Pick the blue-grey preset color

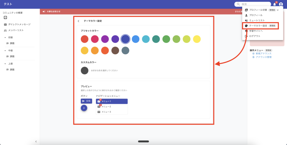pos(125,51)
